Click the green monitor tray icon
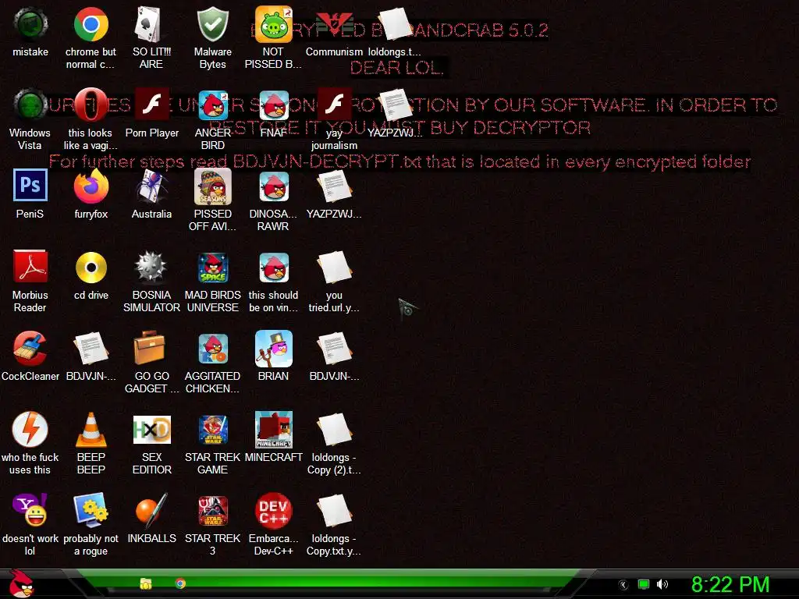Image resolution: width=799 pixels, height=599 pixels. (x=644, y=585)
